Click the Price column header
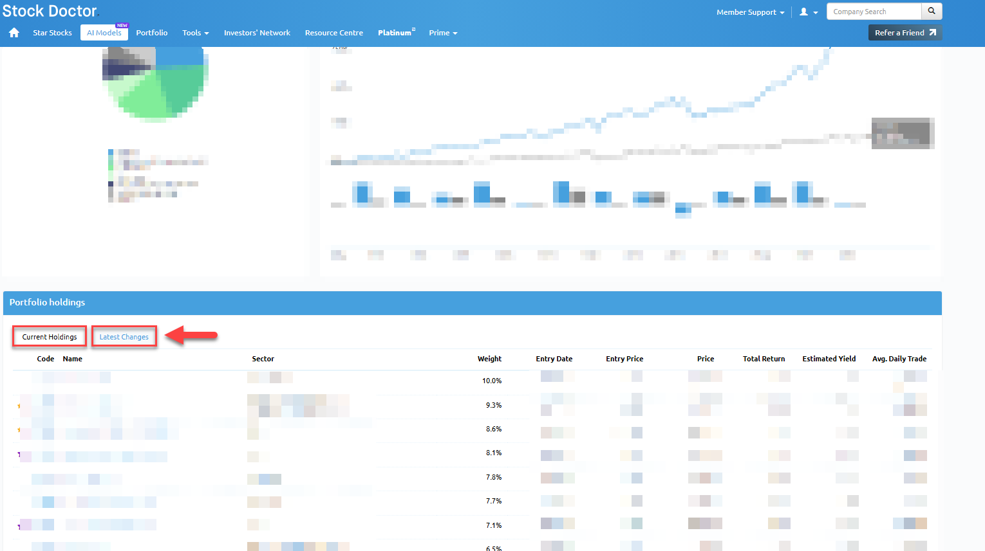The width and height of the screenshot is (985, 551). [706, 359]
